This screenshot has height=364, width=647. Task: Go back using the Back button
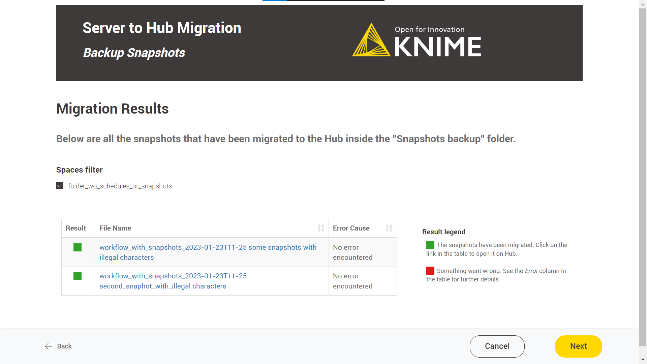point(58,346)
